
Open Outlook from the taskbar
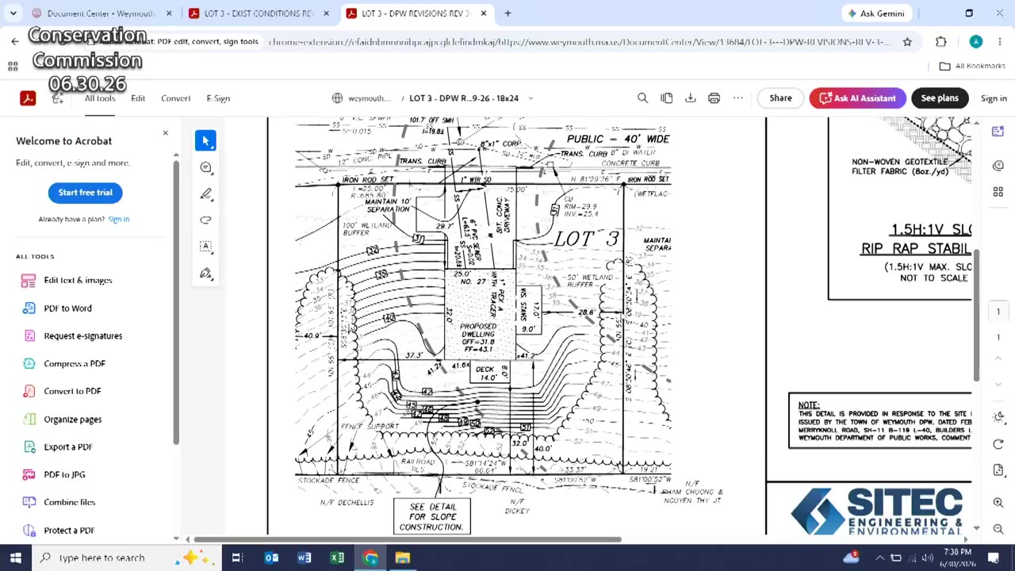[x=271, y=558]
